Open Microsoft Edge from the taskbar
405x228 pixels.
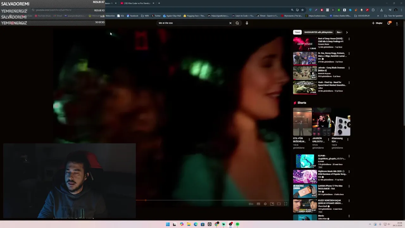[196, 224]
